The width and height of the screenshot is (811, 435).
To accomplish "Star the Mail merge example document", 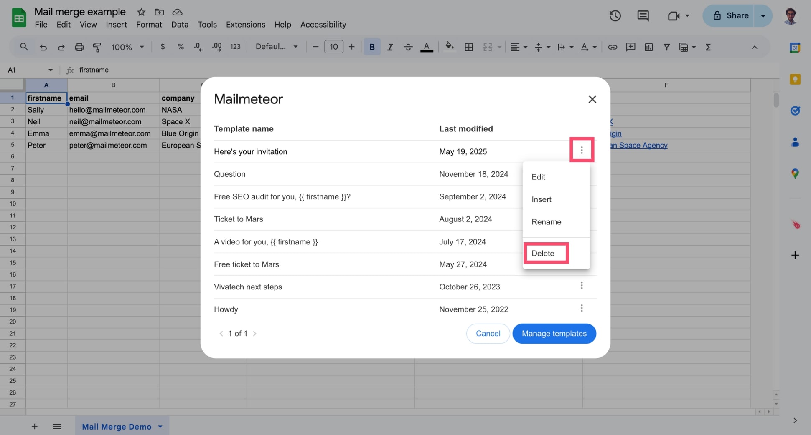I will (x=141, y=12).
